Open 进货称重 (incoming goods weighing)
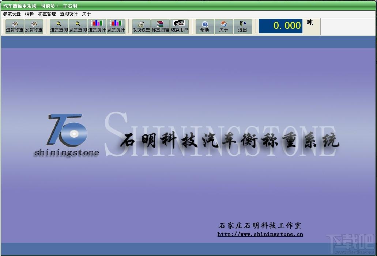The width and height of the screenshot is (377, 256). tap(15, 27)
